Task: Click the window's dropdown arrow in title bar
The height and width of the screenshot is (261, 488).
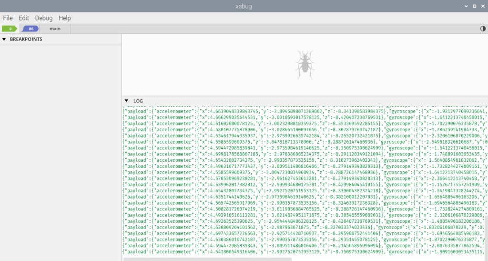Action: click(x=466, y=6)
